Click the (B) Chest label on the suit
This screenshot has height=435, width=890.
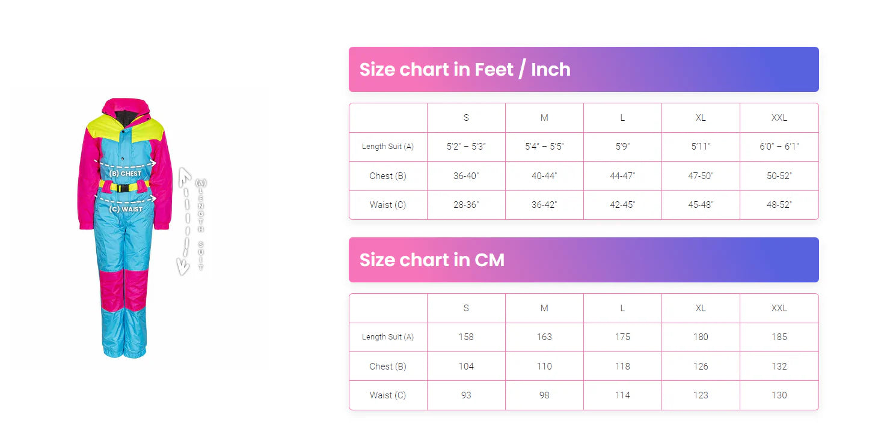(126, 174)
